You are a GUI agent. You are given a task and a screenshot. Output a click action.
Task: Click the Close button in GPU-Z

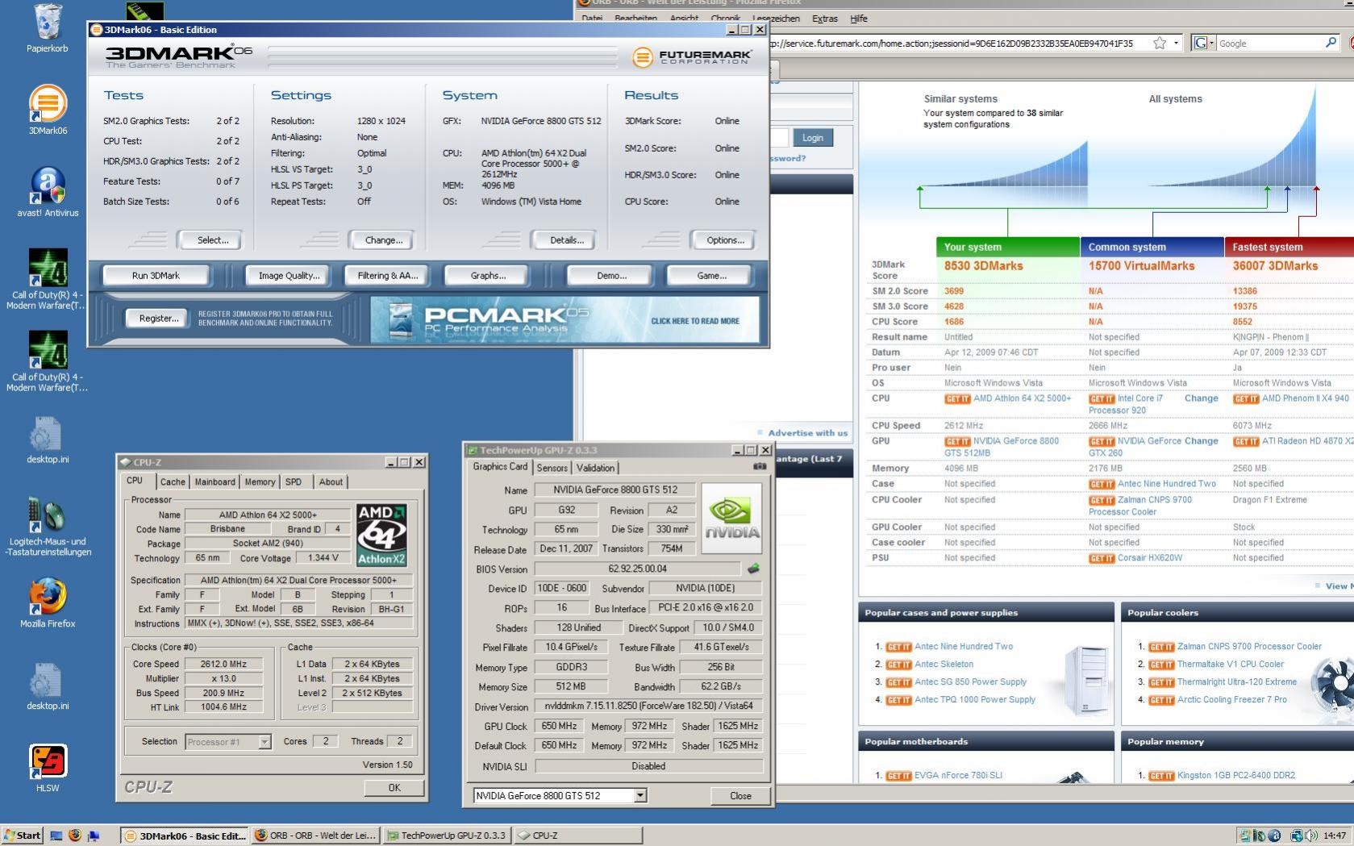point(740,796)
